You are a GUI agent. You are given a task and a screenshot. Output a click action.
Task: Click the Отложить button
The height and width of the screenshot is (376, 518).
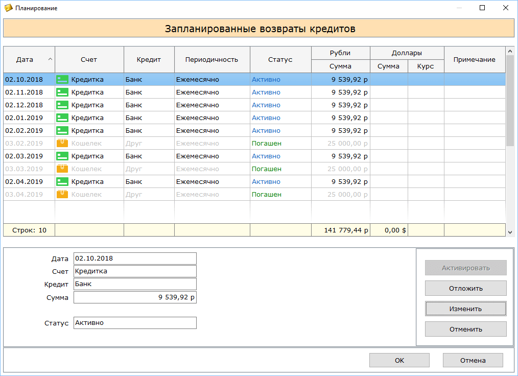(465, 289)
